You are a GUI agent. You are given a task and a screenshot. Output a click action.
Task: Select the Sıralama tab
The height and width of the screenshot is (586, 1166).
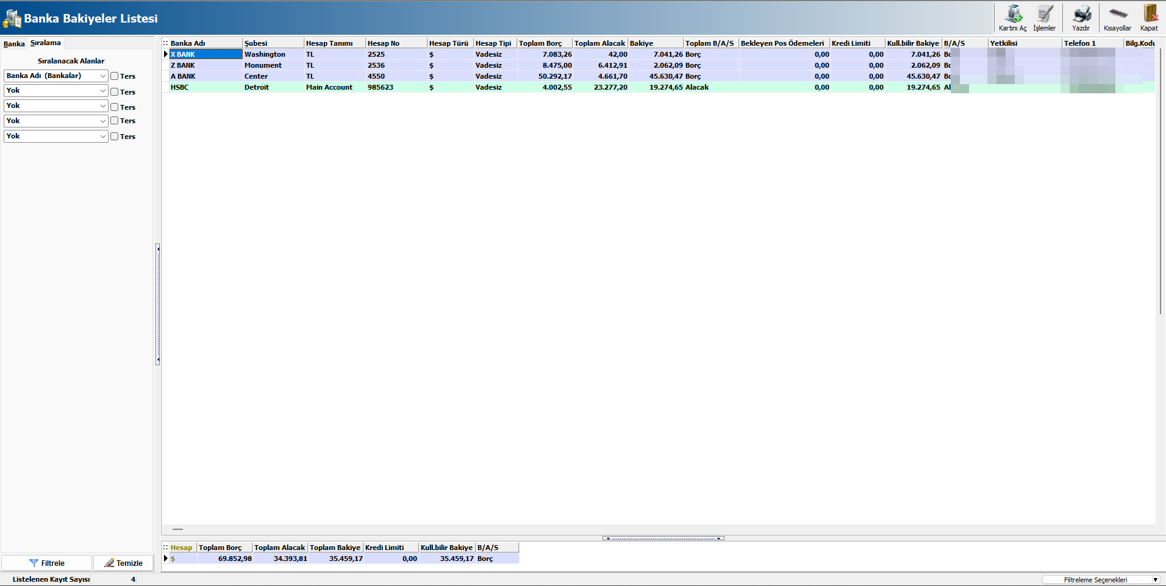46,43
